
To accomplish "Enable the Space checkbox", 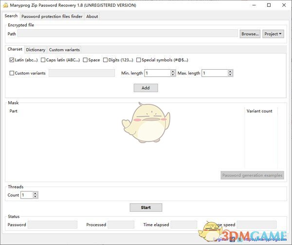I will 85,60.
